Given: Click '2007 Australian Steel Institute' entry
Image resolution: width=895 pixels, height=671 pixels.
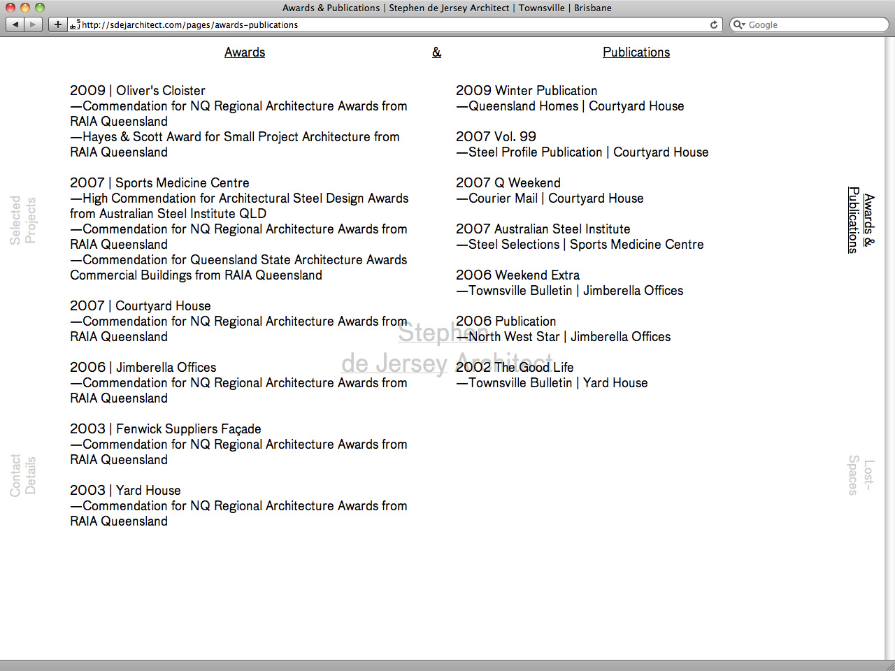Looking at the screenshot, I should (543, 229).
